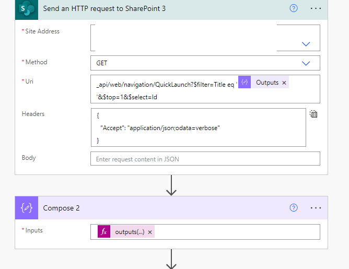The width and height of the screenshot is (349, 269).
Task: Click the Compose 2 action icon
Action: pos(27,208)
